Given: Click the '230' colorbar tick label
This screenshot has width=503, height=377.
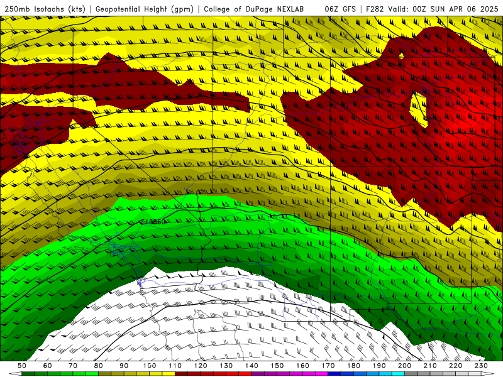Looking at the screenshot, I should [x=481, y=366].
